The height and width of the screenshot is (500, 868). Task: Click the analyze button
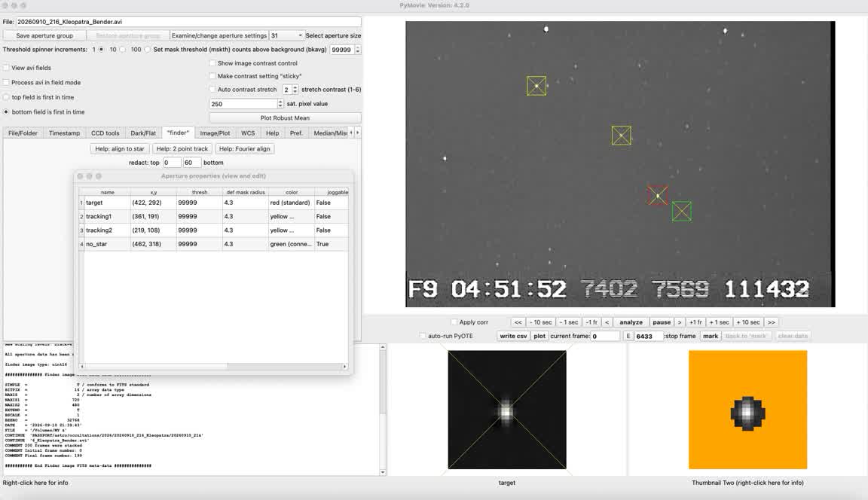tap(631, 322)
